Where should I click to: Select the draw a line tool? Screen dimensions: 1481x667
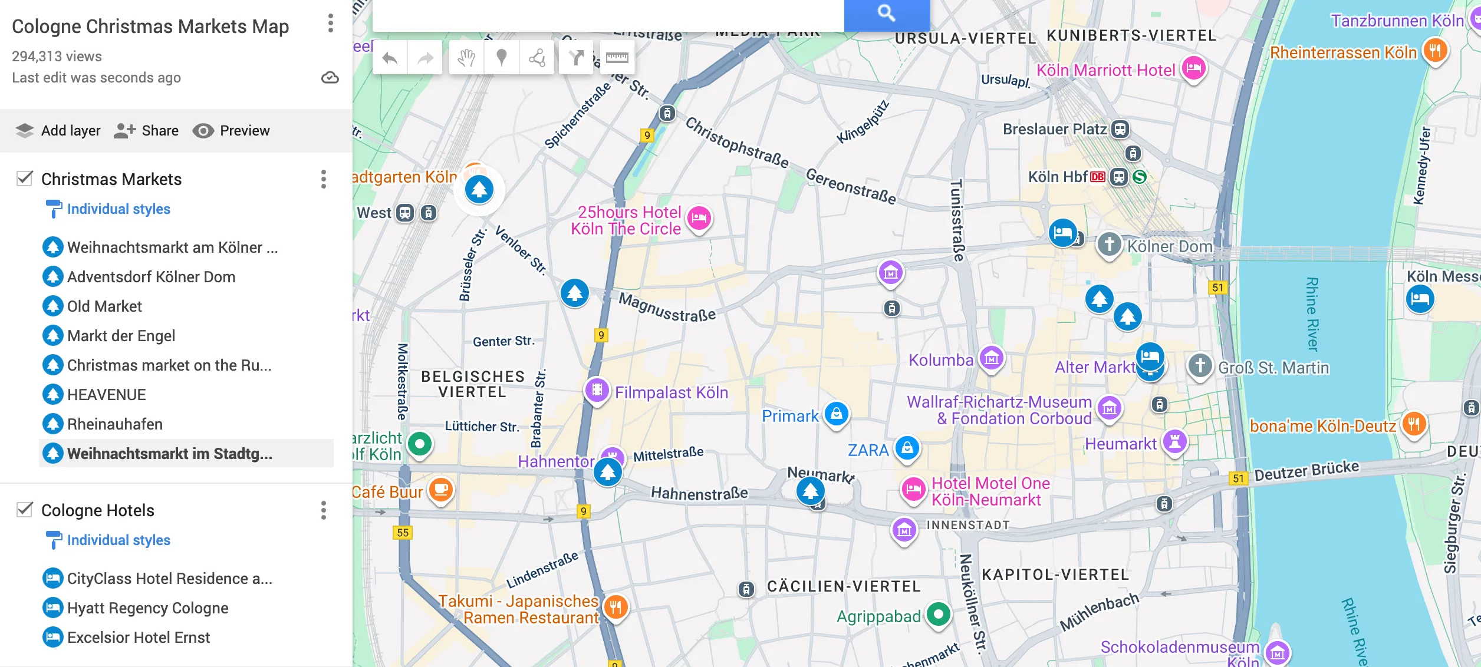point(537,58)
